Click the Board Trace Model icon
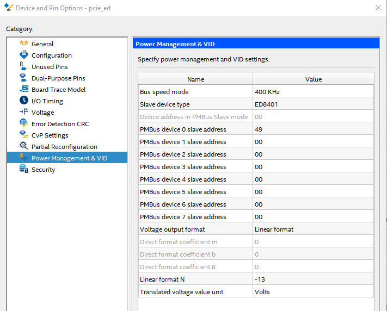387x311 pixels. point(23,89)
